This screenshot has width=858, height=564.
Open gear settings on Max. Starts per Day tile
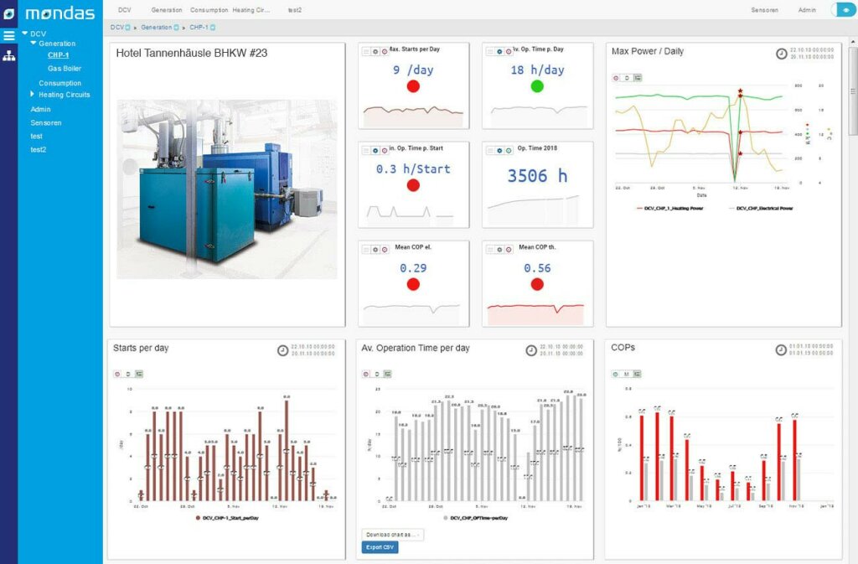375,51
